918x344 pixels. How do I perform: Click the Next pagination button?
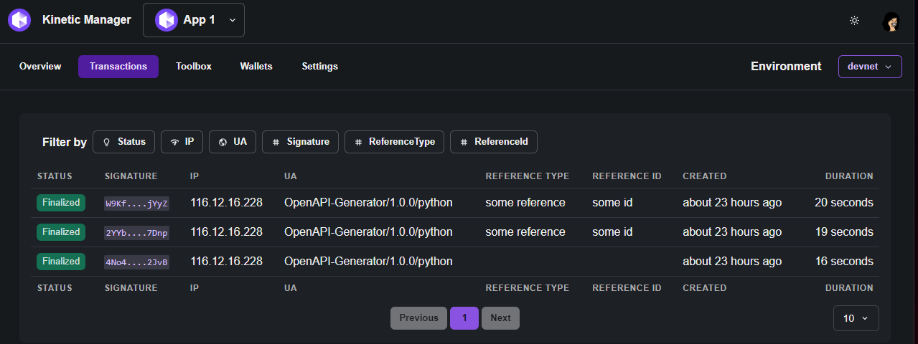coord(500,318)
